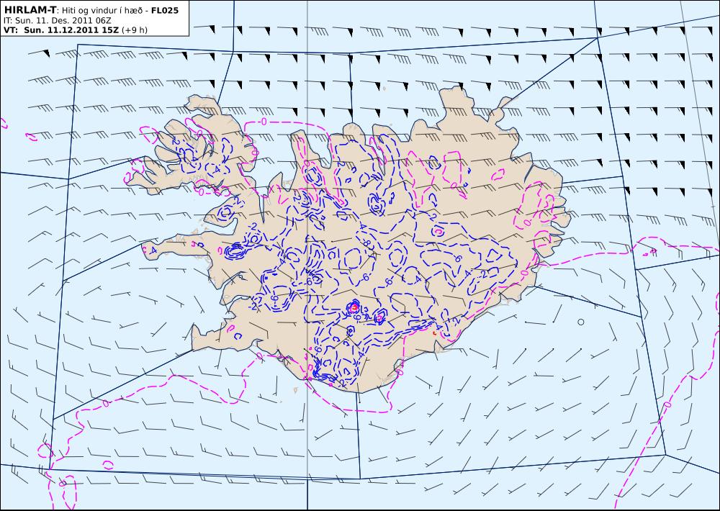Screen dimensions: 720x511
Task: Click the "HIRLAM-T" model name in the header
Action: [30, 9]
